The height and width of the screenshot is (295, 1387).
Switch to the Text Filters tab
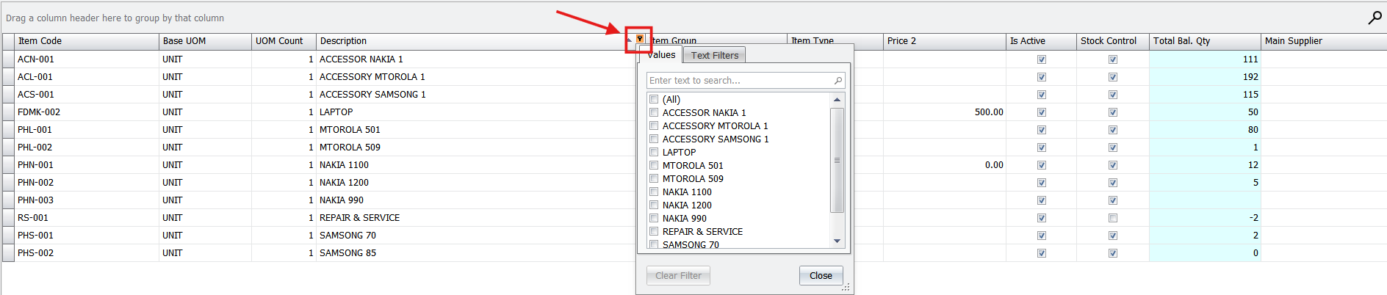714,55
